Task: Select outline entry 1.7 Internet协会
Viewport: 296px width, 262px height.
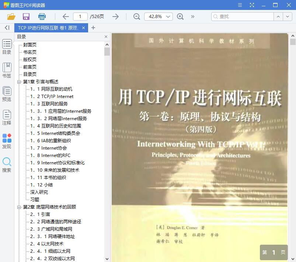Action: click(49, 148)
